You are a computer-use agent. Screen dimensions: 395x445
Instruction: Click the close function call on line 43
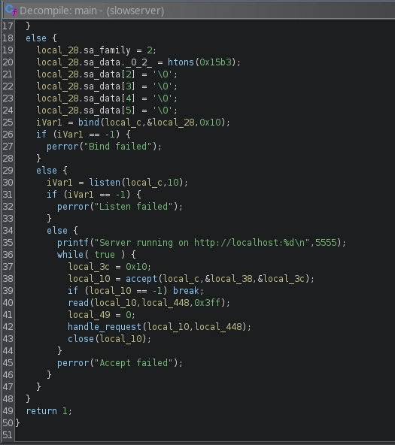(81, 339)
